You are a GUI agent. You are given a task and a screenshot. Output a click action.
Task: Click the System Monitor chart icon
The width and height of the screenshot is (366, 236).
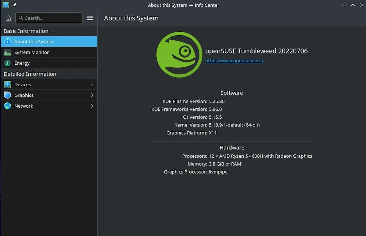[8, 52]
